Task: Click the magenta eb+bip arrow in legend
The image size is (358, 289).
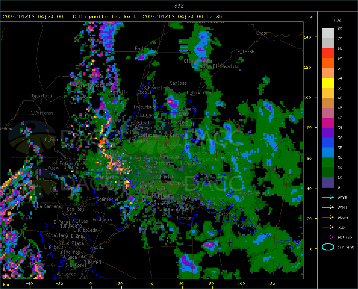Action: click(x=328, y=237)
